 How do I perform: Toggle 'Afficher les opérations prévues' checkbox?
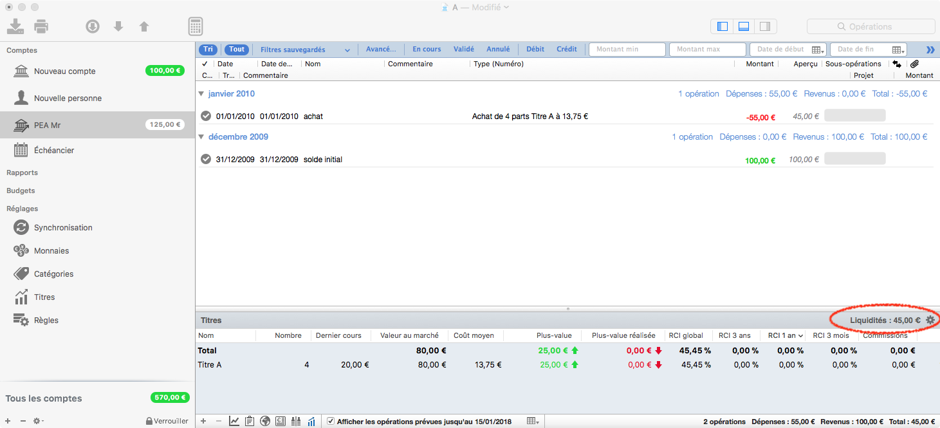pos(331,422)
